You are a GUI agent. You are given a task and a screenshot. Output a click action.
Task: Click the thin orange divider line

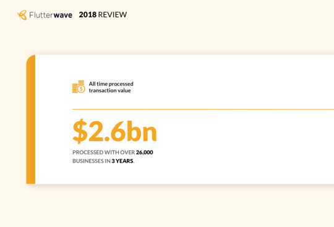tap(203, 109)
